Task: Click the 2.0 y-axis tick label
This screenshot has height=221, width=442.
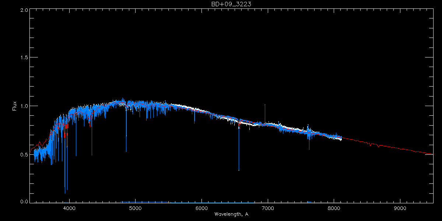Action: point(24,10)
